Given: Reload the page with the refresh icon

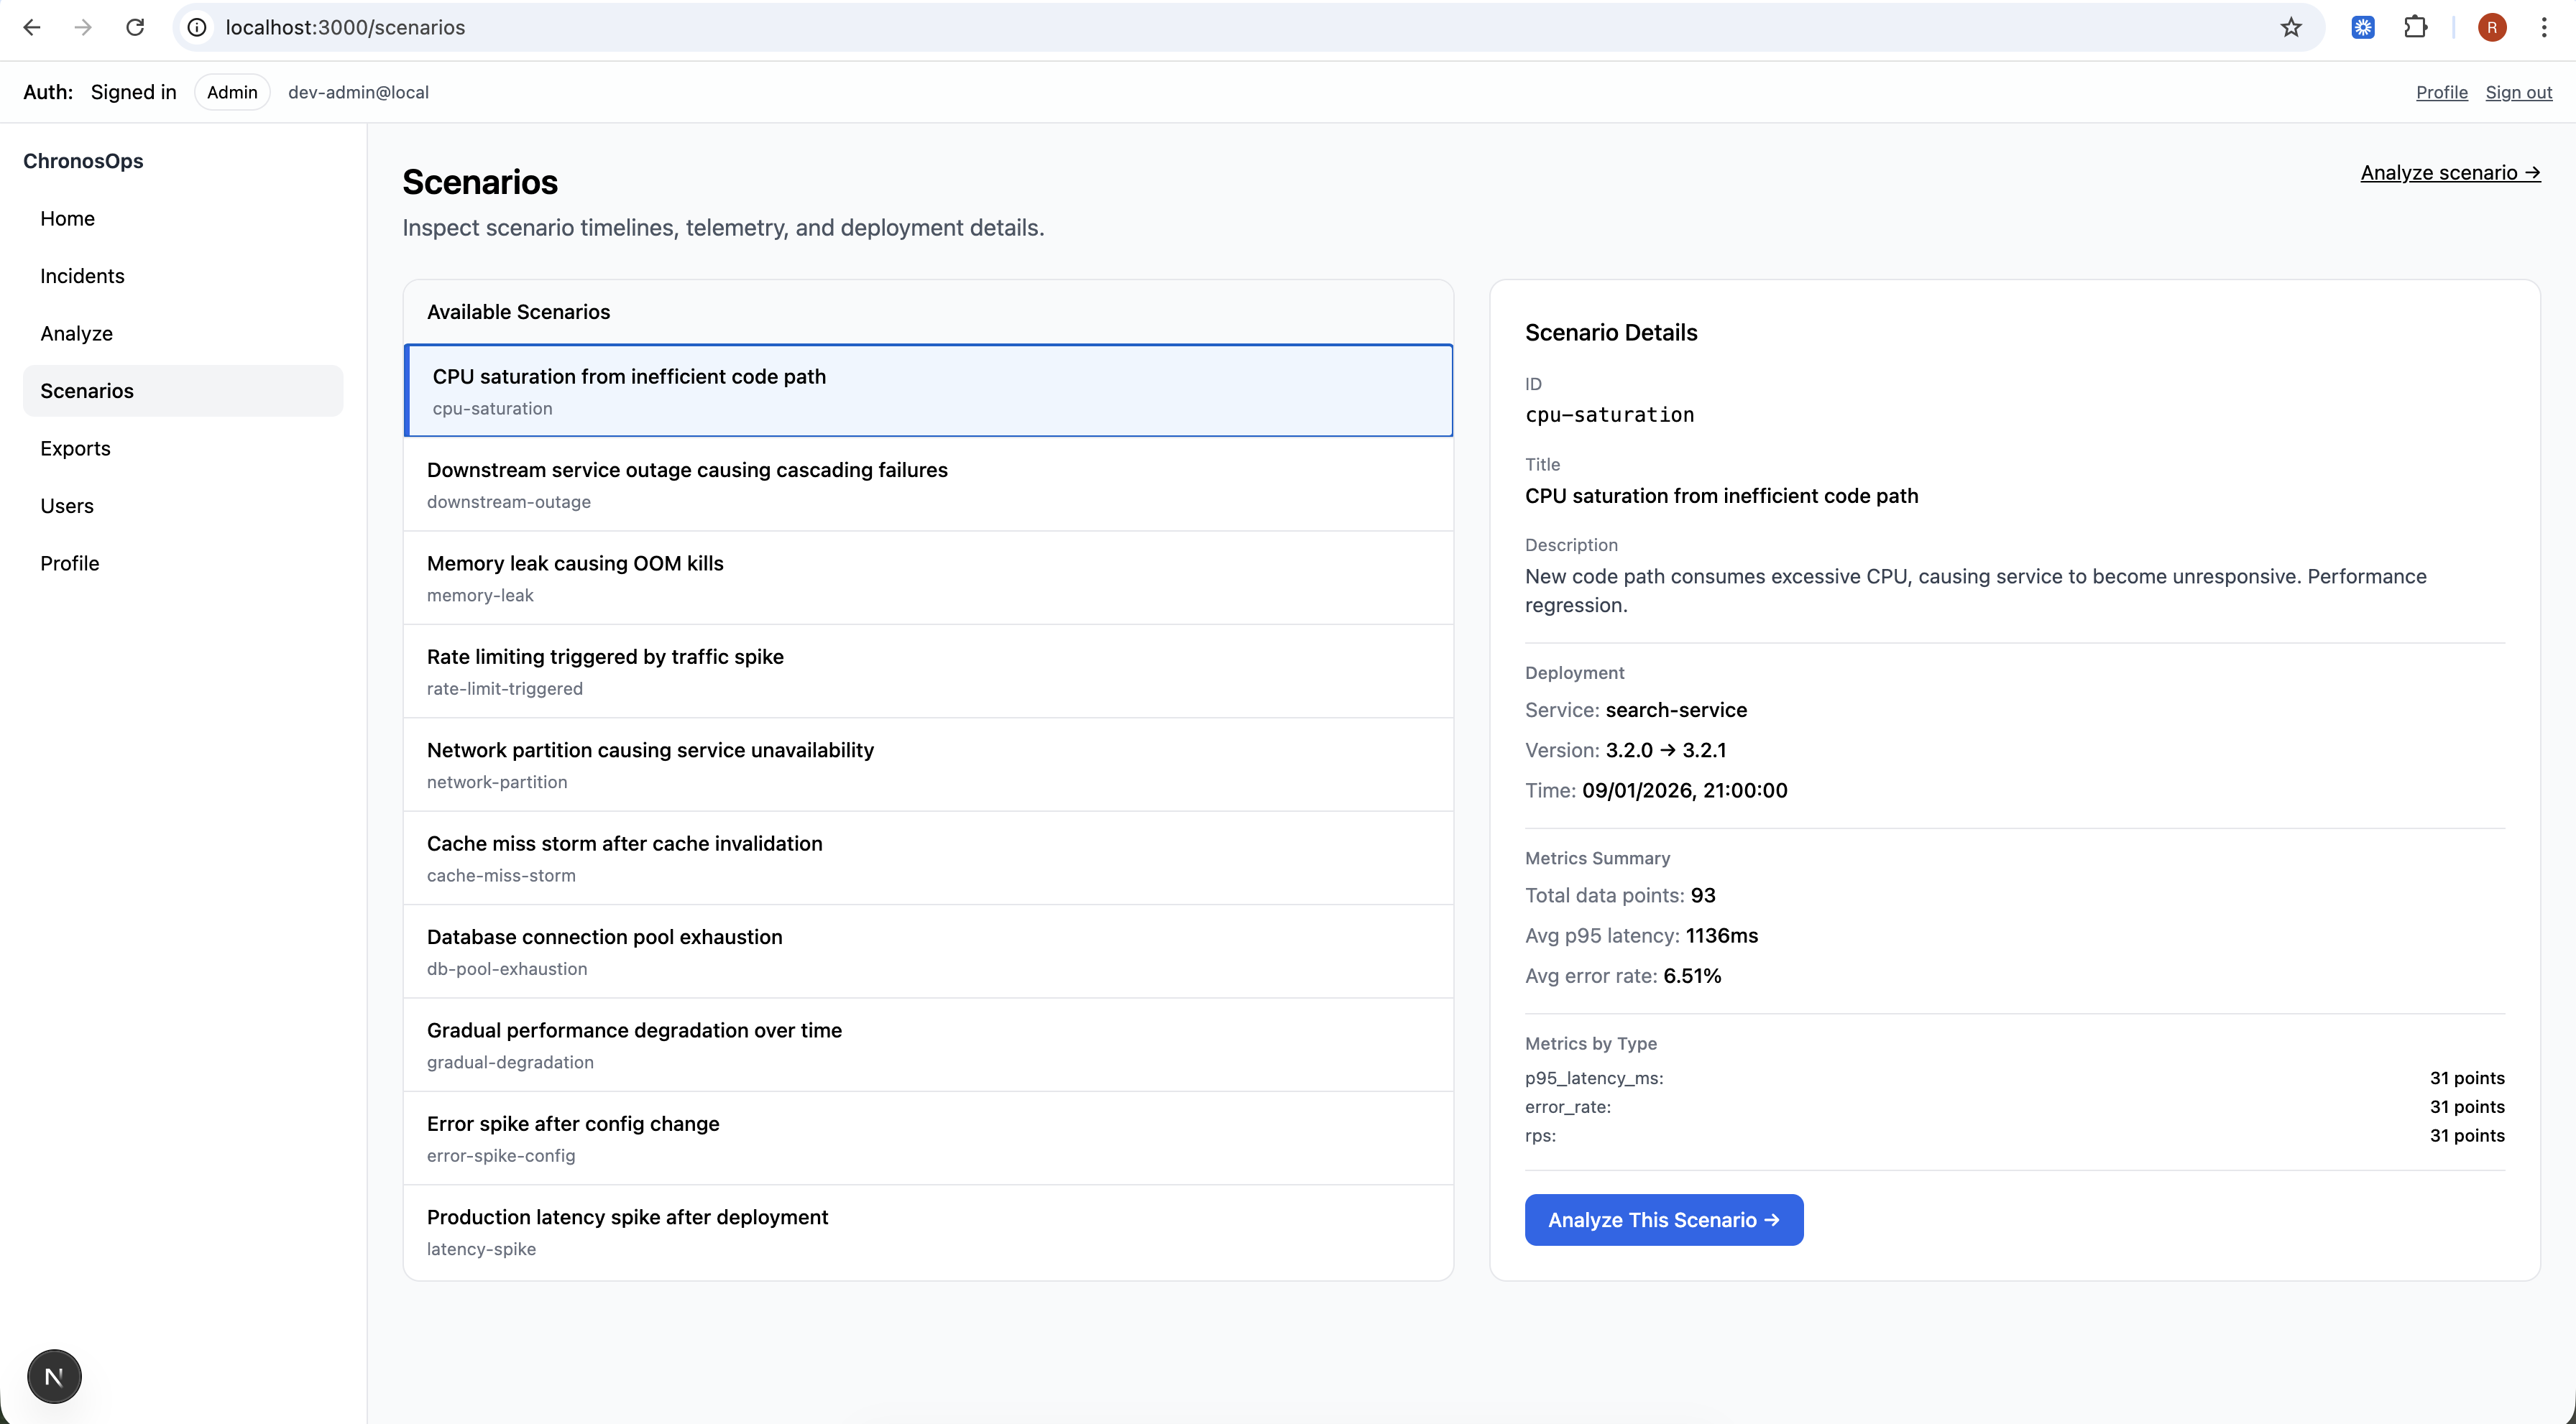Looking at the screenshot, I should [x=135, y=27].
